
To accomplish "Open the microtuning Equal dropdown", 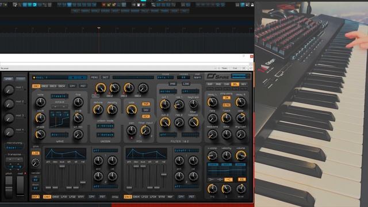I will pyautogui.click(x=14, y=148).
